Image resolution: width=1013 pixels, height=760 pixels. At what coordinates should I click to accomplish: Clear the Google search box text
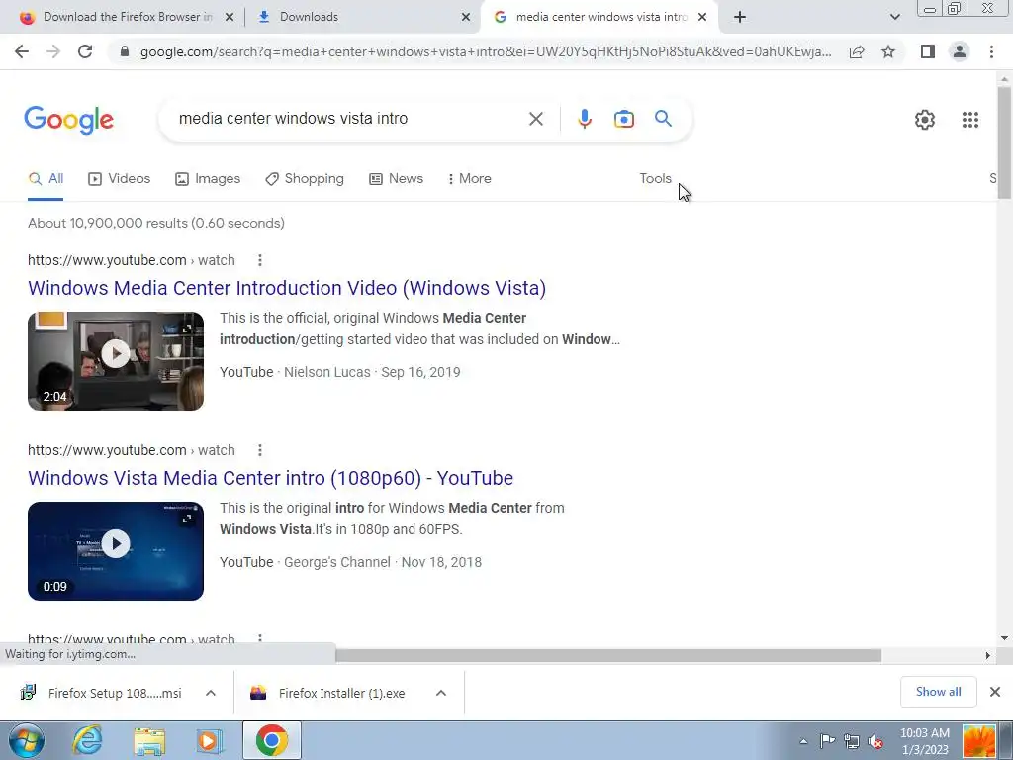click(535, 119)
